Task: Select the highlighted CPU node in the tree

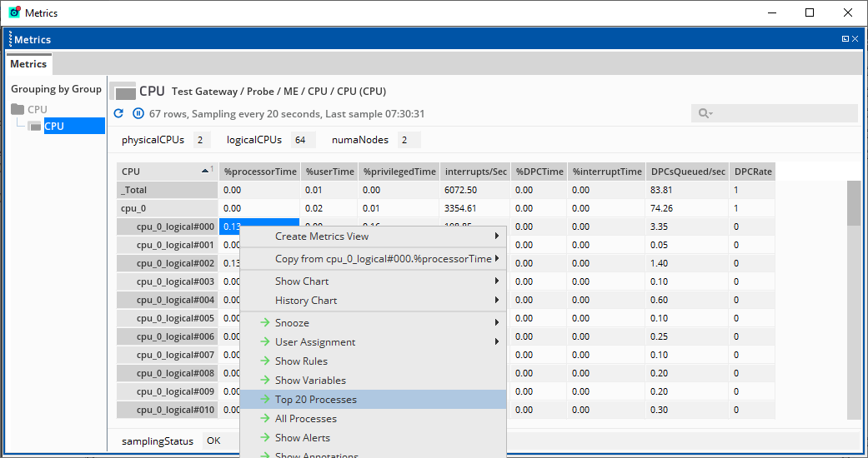Action: coord(55,127)
